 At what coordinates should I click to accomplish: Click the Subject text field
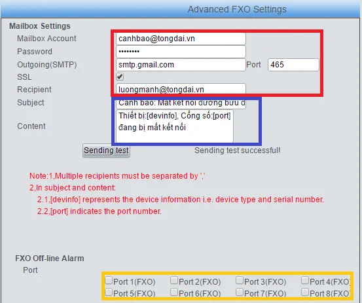pos(181,103)
